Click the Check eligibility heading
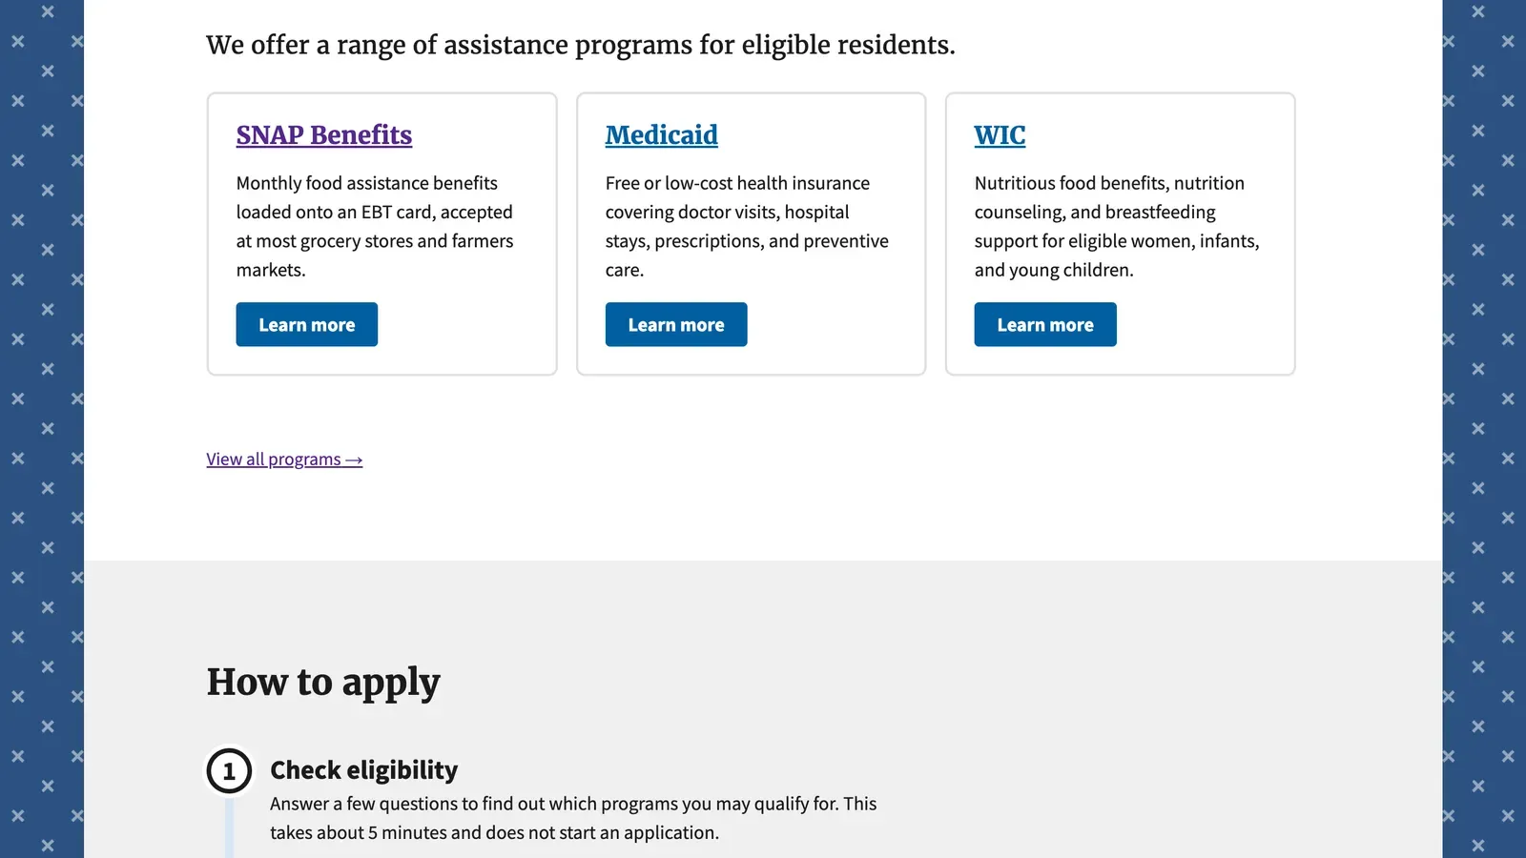Image resolution: width=1526 pixels, height=858 pixels. pos(363,769)
